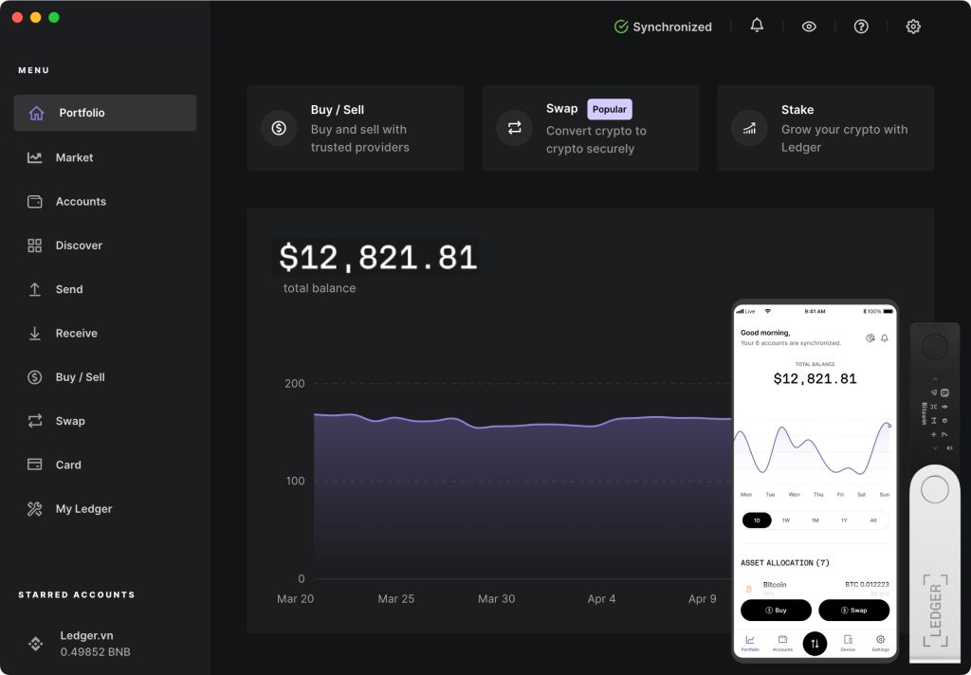
Task: Open the Buy / Sell trusted providers card
Action: [355, 128]
